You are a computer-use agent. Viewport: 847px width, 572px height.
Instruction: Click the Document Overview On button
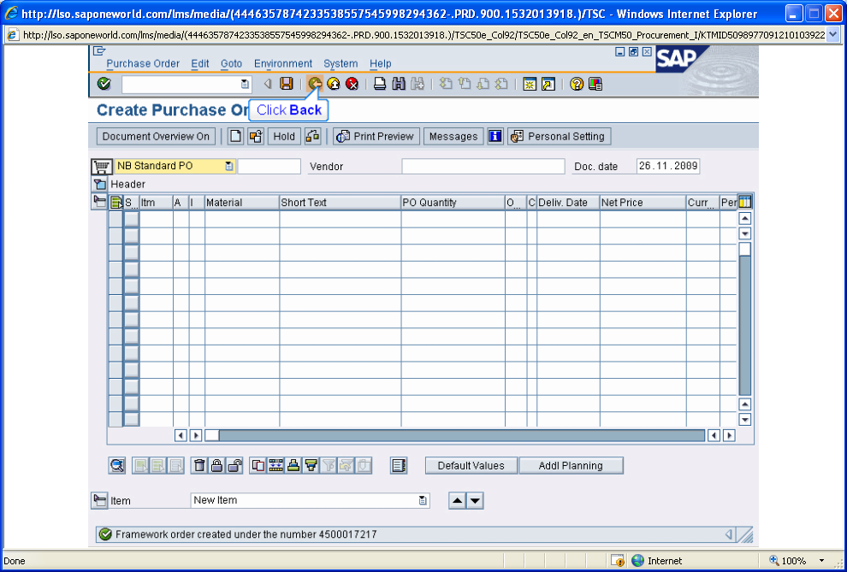click(156, 137)
